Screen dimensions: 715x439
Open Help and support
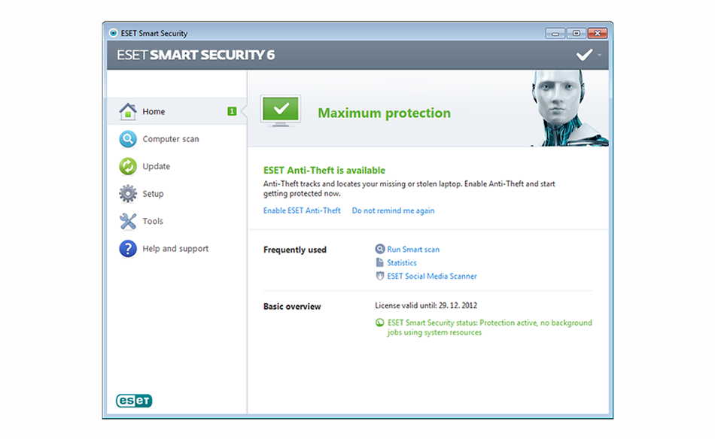[177, 249]
